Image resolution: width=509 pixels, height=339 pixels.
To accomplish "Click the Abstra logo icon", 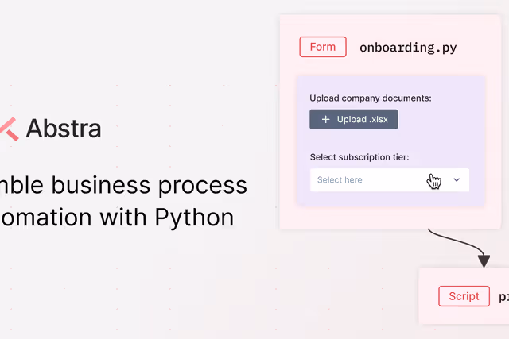I will [x=8, y=129].
